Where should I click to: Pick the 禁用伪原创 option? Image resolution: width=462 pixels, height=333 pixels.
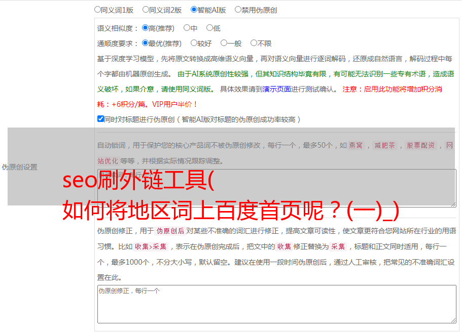238,10
